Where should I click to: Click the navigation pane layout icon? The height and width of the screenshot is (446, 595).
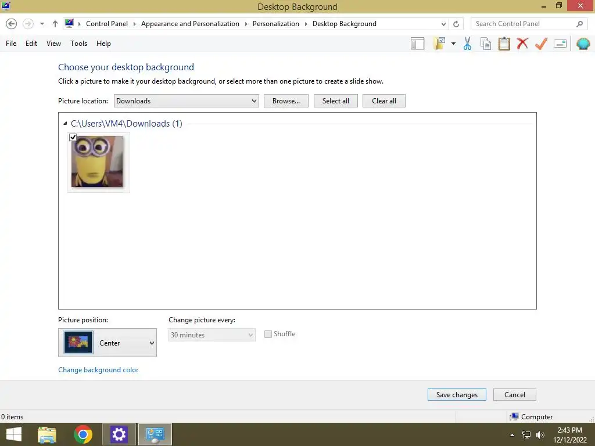point(417,44)
